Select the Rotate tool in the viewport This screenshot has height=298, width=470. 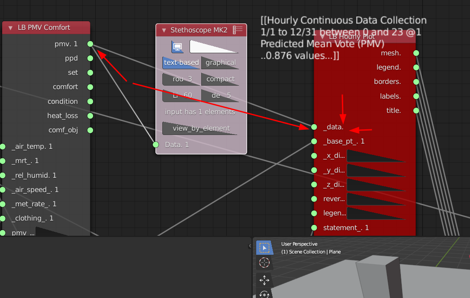(264, 295)
